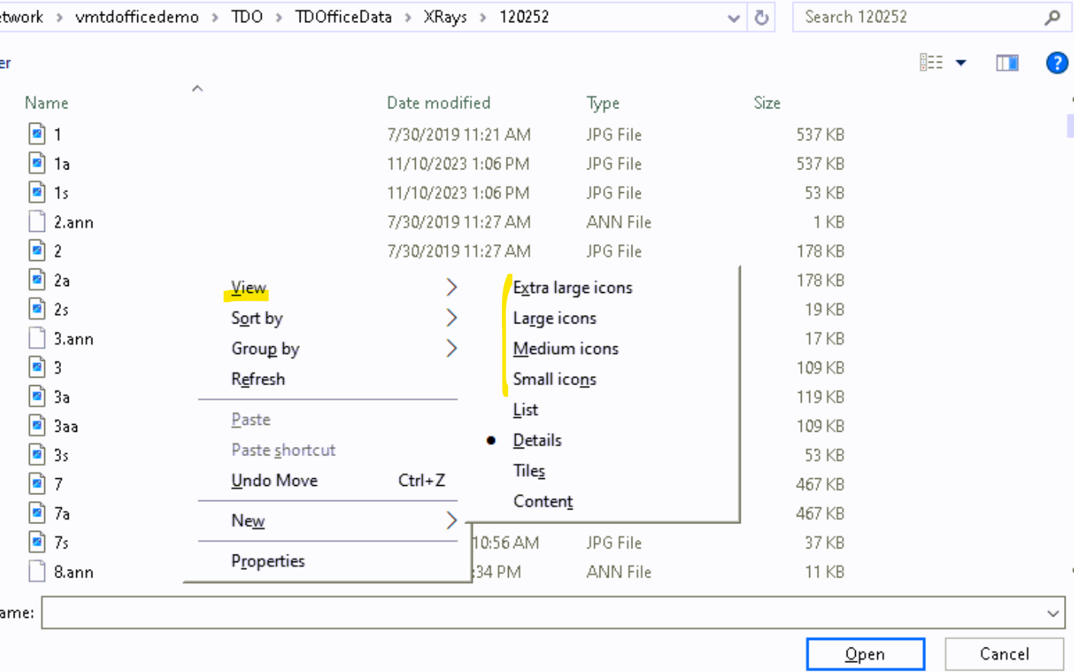Switch view to List

click(x=526, y=410)
